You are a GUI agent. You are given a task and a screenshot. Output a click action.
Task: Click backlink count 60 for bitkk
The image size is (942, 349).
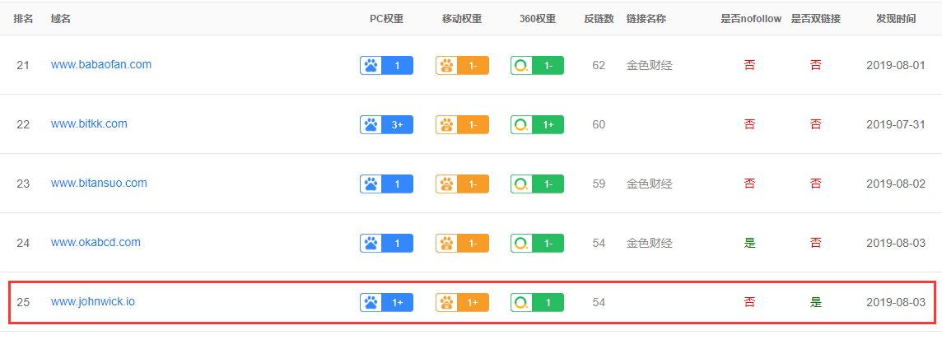point(599,125)
